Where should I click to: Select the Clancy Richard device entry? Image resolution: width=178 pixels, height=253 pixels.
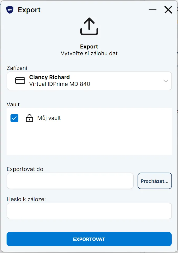click(89, 81)
